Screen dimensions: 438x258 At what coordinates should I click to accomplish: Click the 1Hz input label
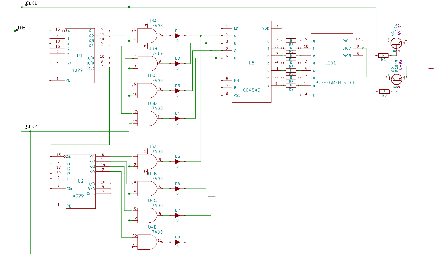[x=21, y=28]
